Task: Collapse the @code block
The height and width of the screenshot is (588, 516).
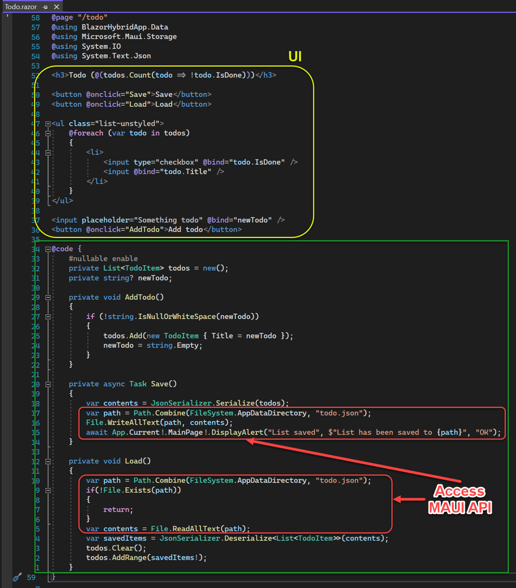Action: coord(48,249)
